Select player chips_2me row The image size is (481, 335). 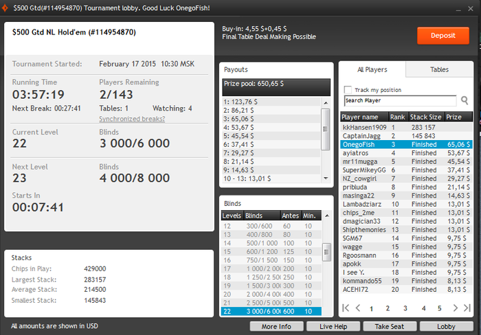(407, 213)
